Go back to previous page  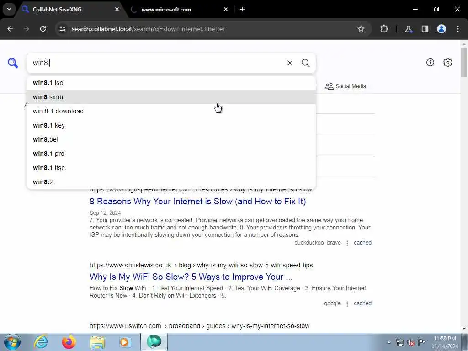pos(10,29)
